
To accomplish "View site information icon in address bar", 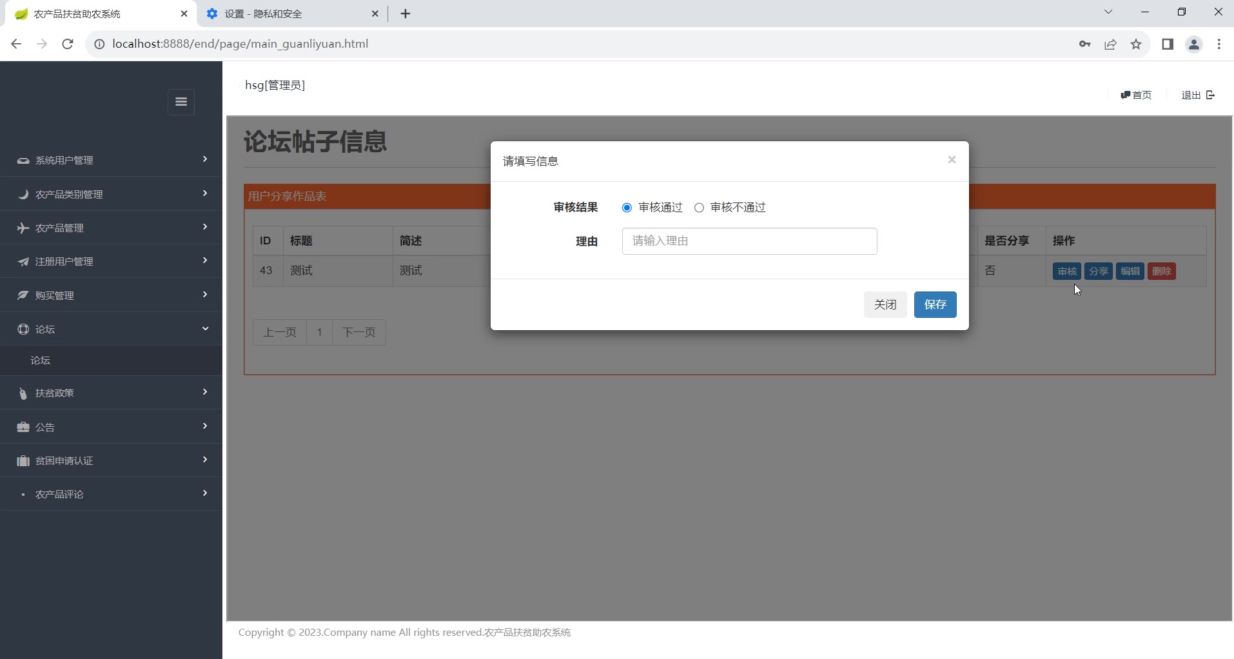I will pos(99,44).
